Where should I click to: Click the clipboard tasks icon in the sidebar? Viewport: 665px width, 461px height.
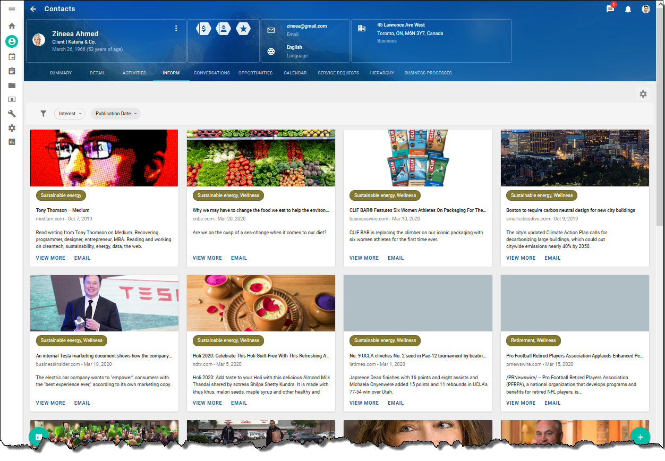11,71
